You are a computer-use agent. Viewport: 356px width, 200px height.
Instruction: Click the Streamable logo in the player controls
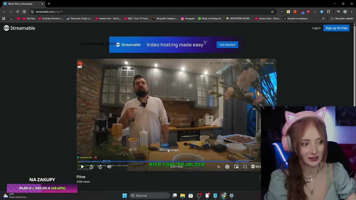click(256, 167)
